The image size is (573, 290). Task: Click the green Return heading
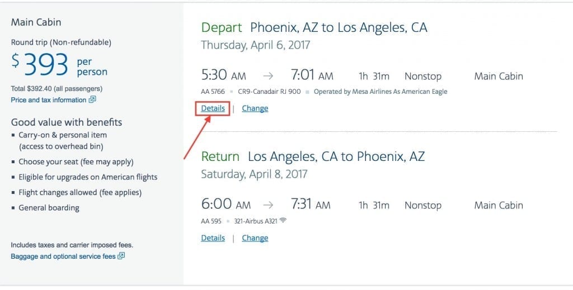point(220,156)
